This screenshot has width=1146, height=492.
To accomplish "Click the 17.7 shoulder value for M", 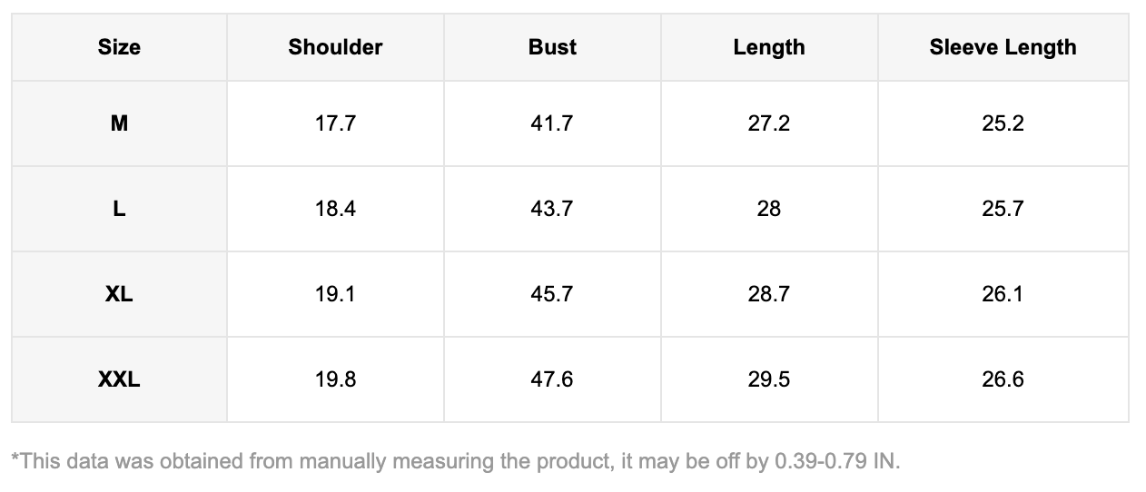I will pyautogui.click(x=335, y=123).
